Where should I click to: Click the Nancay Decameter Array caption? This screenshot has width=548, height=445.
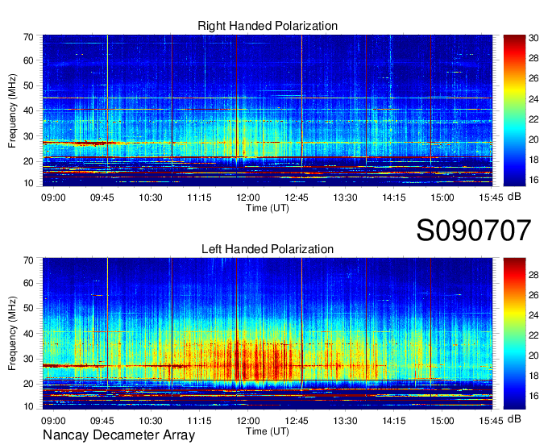pyautogui.click(x=118, y=435)
